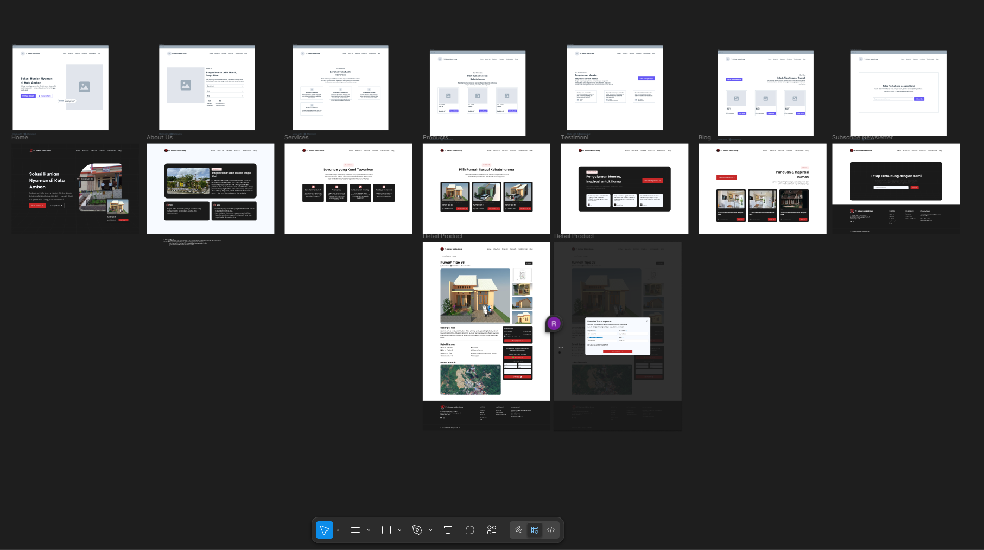Viewport: 984px width, 550px height.
Task: Select the Pen tool
Action: click(417, 530)
